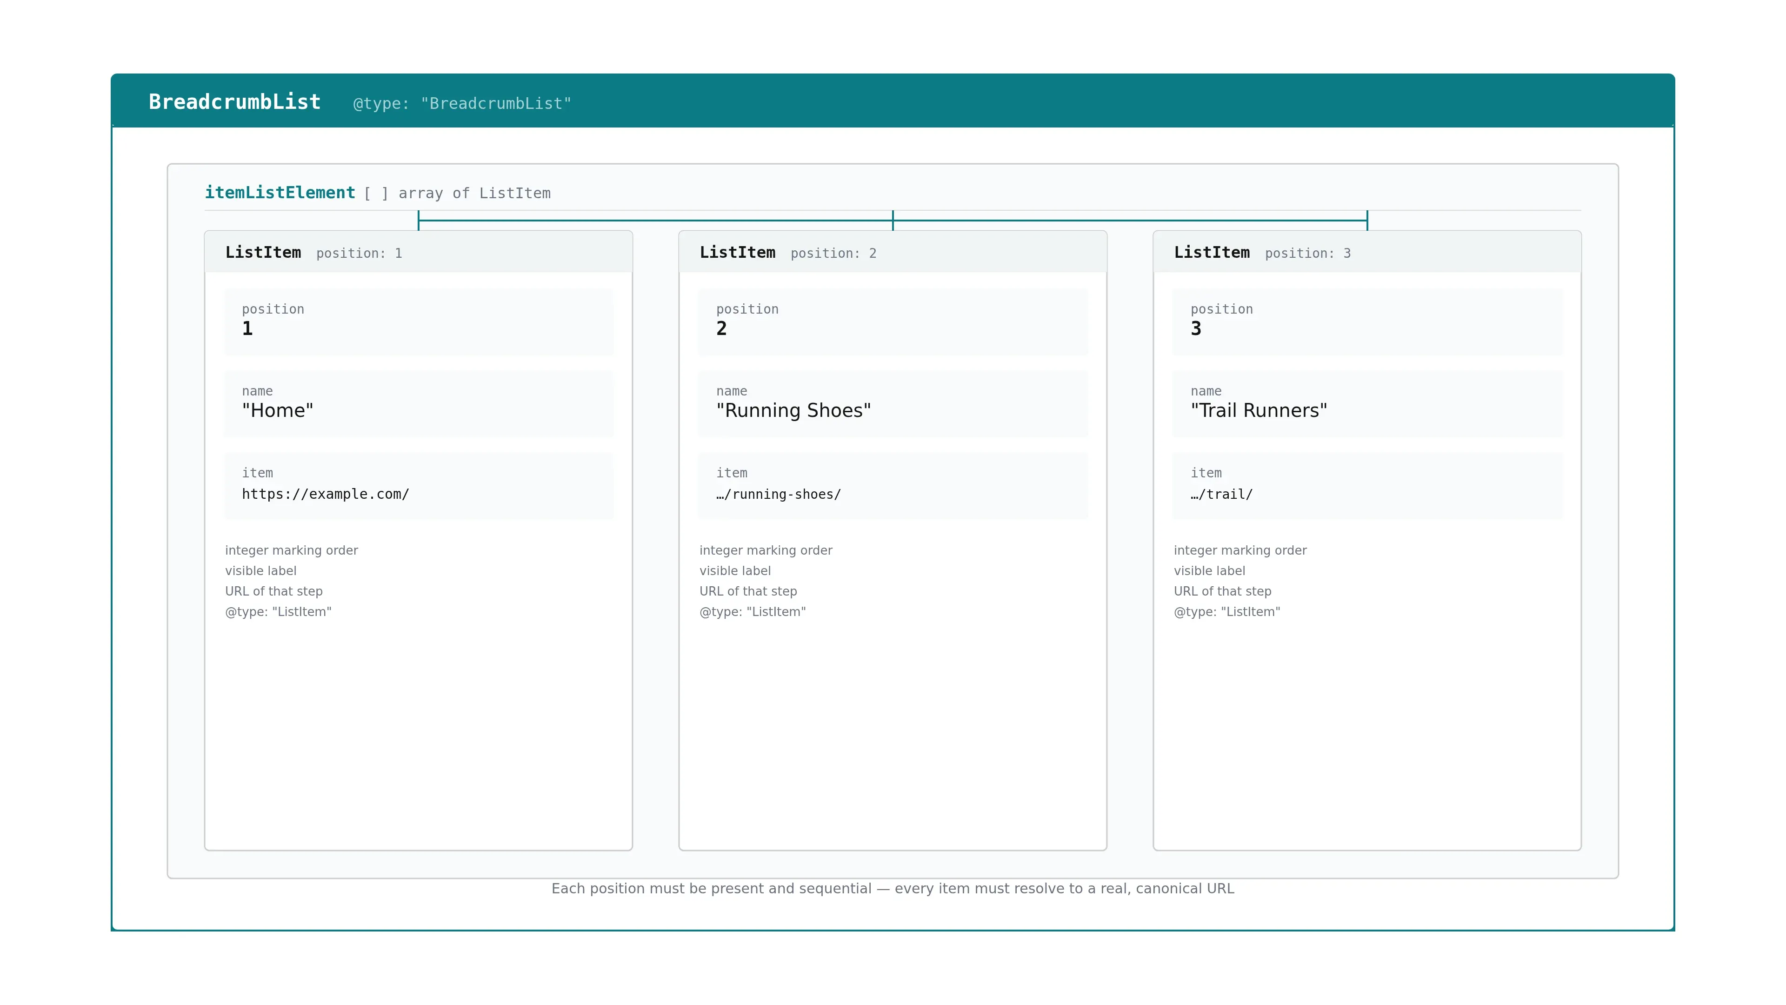
Task: Click the ListItem heading for position 3
Action: pyautogui.click(x=1211, y=253)
